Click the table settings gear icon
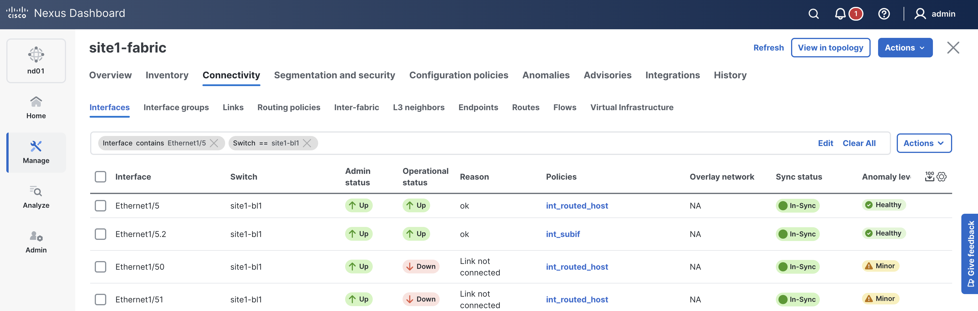The width and height of the screenshot is (978, 311). click(942, 177)
